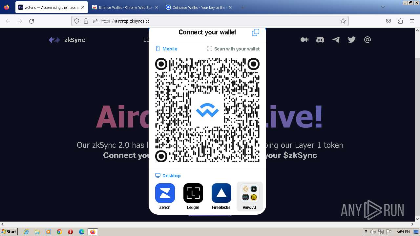Click the zkSync logo in the header

67,40
